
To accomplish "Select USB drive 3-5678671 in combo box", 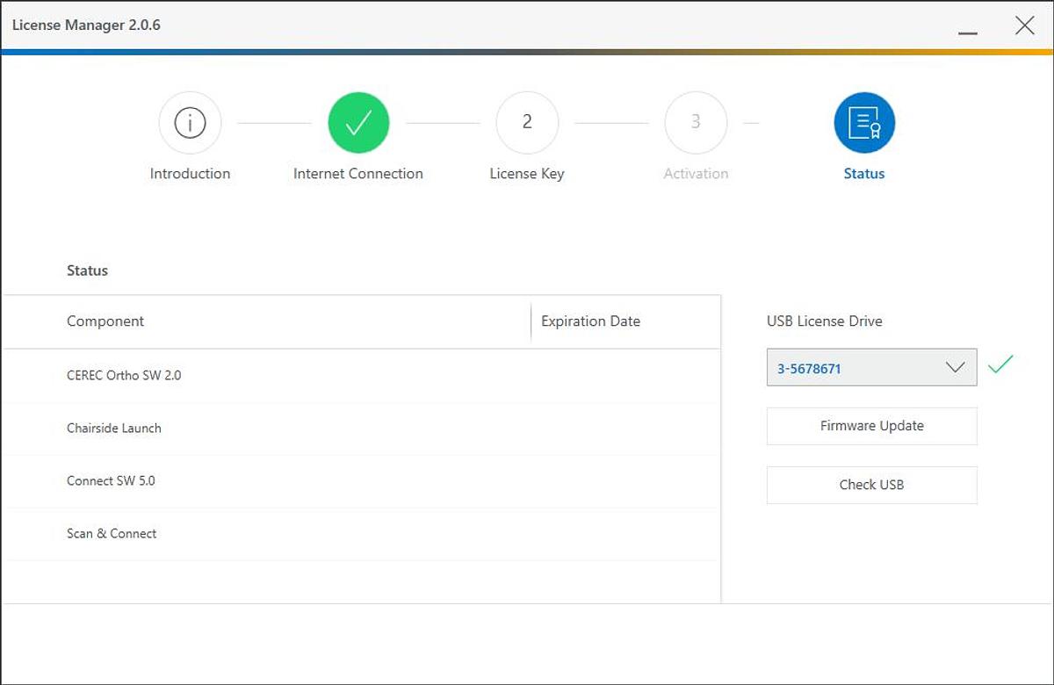I will point(871,367).
